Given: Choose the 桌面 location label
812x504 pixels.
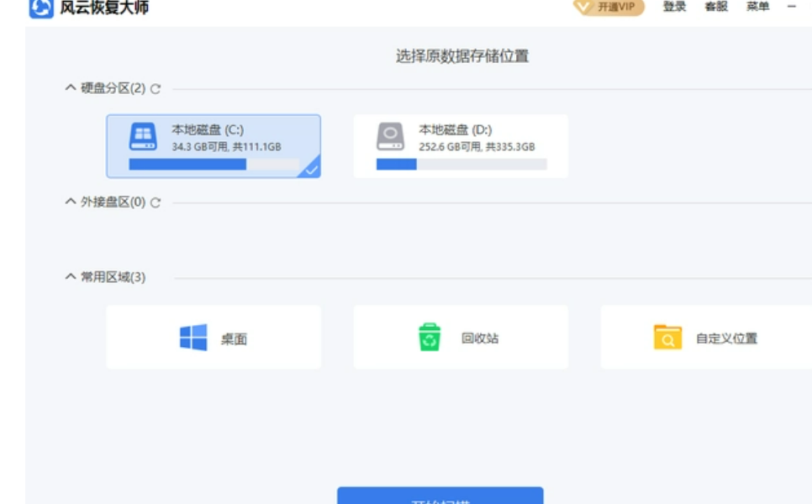Looking at the screenshot, I should 234,339.
